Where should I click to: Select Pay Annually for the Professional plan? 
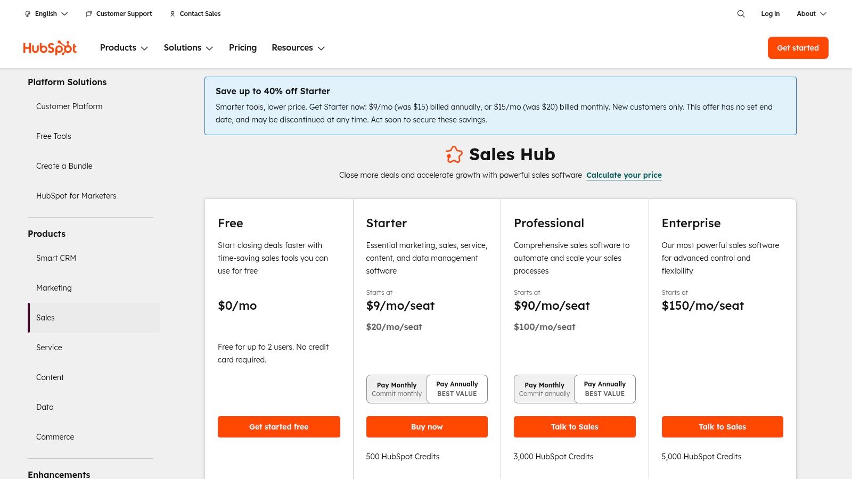pyautogui.click(x=604, y=389)
